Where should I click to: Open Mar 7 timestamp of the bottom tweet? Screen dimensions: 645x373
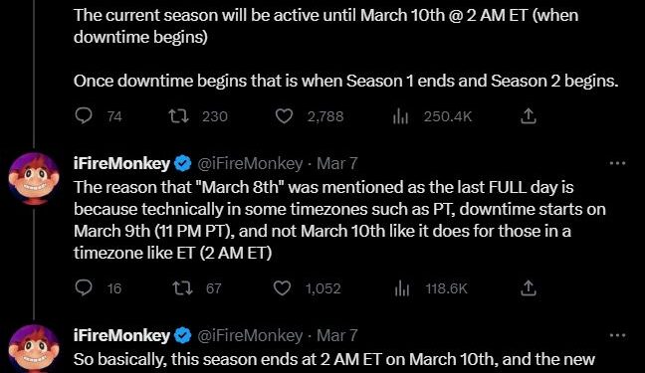(336, 335)
